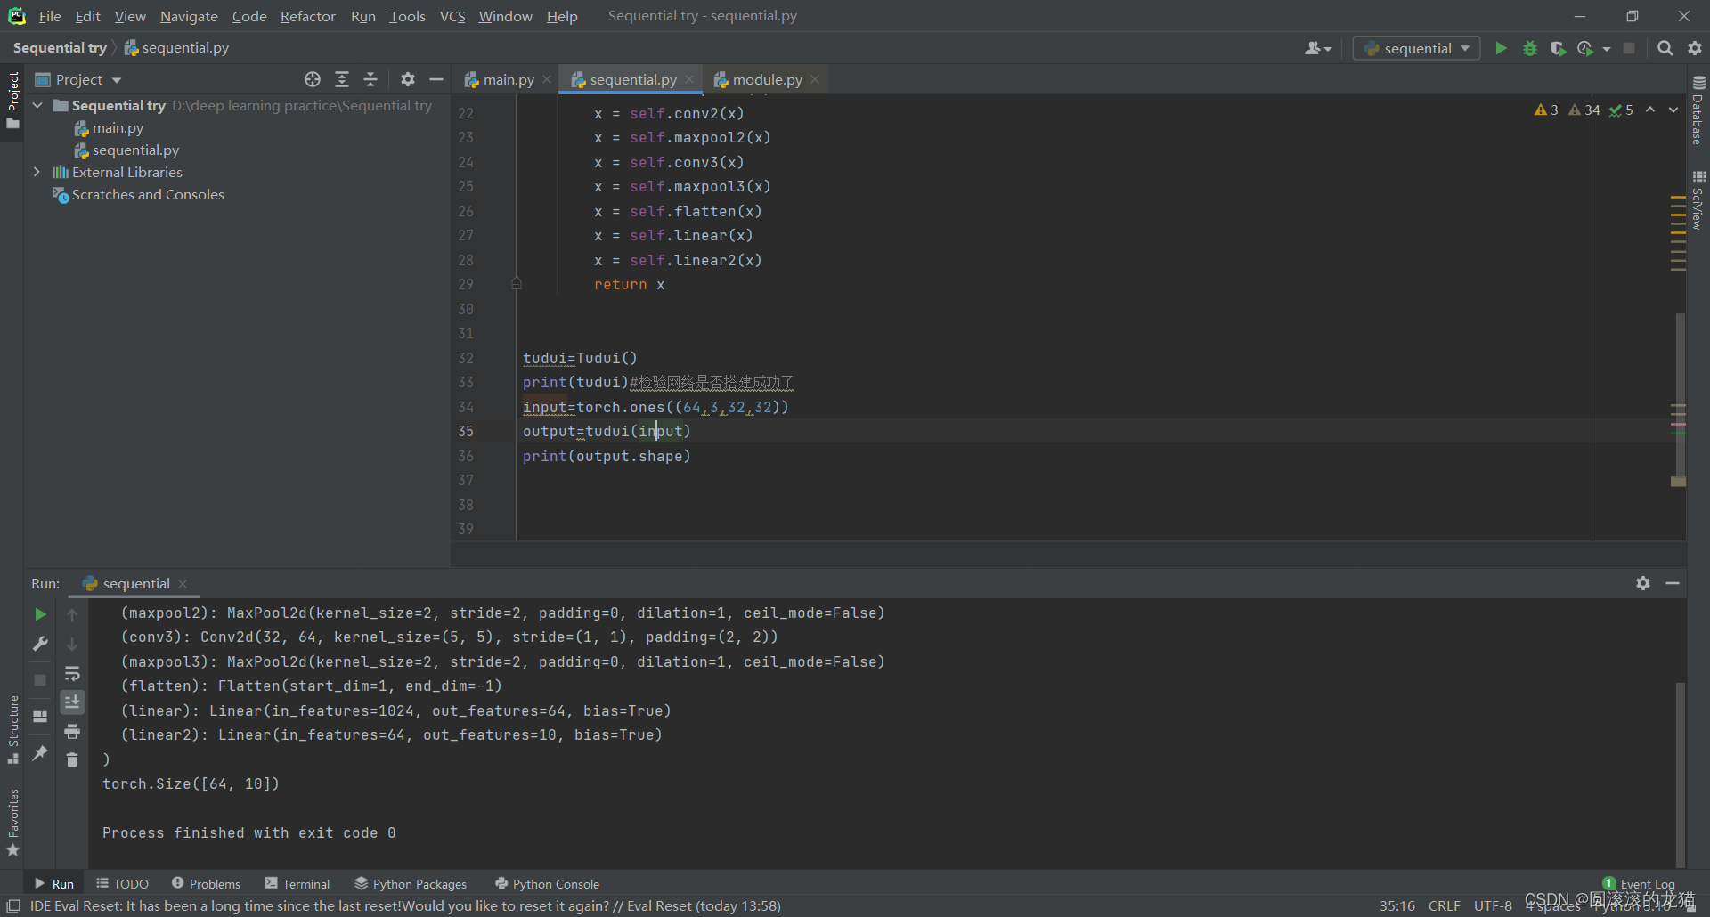
Task: Open the Tools menu
Action: pyautogui.click(x=407, y=16)
